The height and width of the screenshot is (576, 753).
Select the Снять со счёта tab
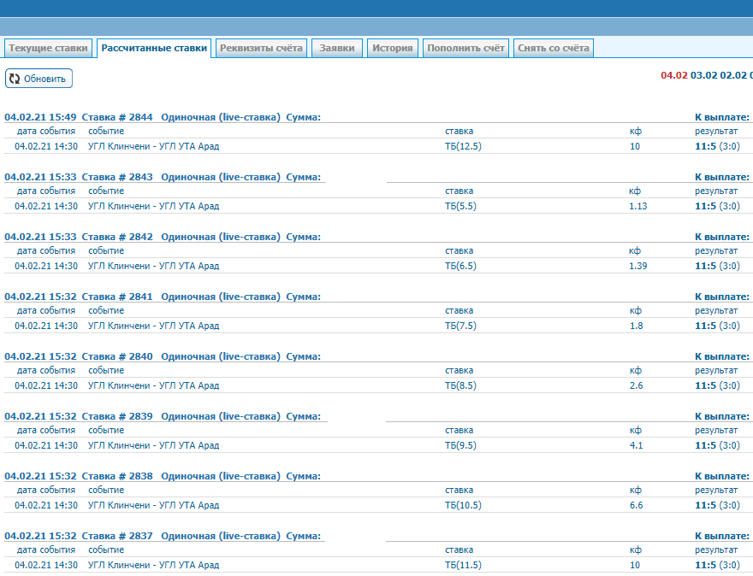(553, 48)
